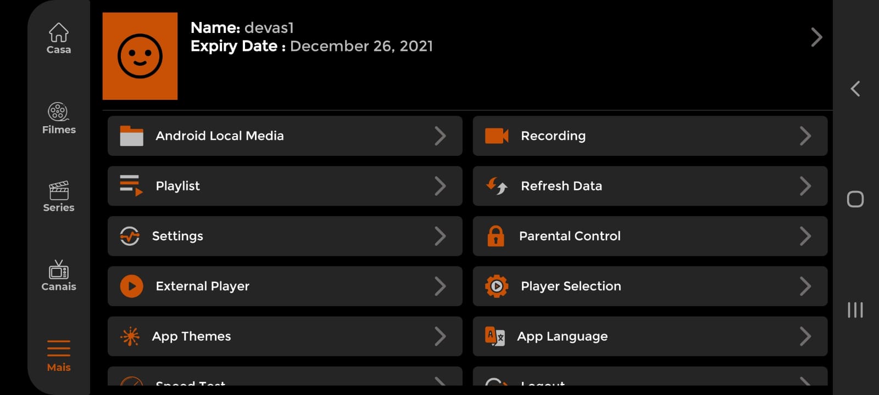
Task: Tap the Series clapperboard icon
Action: tap(59, 191)
